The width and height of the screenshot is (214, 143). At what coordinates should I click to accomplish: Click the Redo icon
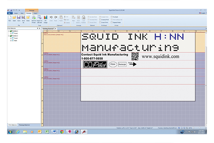pos(56,18)
